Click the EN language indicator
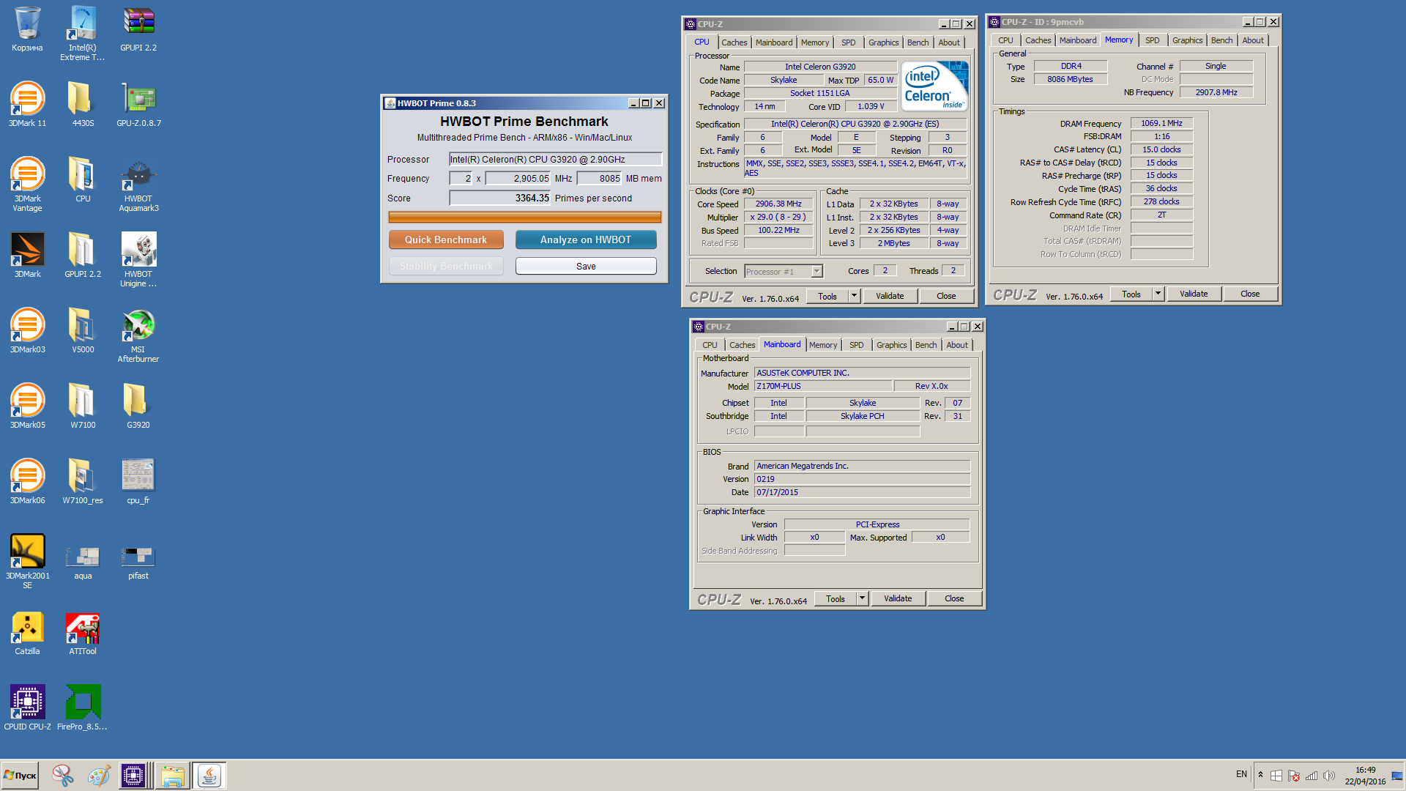The image size is (1406, 791). click(1241, 774)
